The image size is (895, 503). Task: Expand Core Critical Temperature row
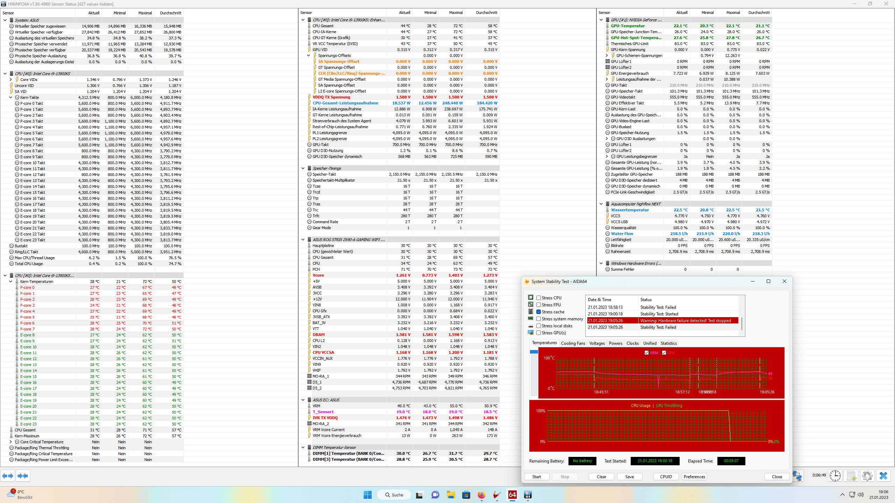click(x=11, y=442)
